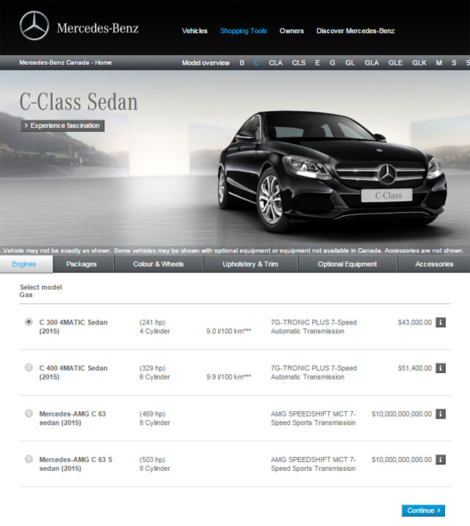Click the Mercedes-AMG C 63 S sedan label
Image resolution: width=470 pixels, height=526 pixels.
pyautogui.click(x=76, y=464)
